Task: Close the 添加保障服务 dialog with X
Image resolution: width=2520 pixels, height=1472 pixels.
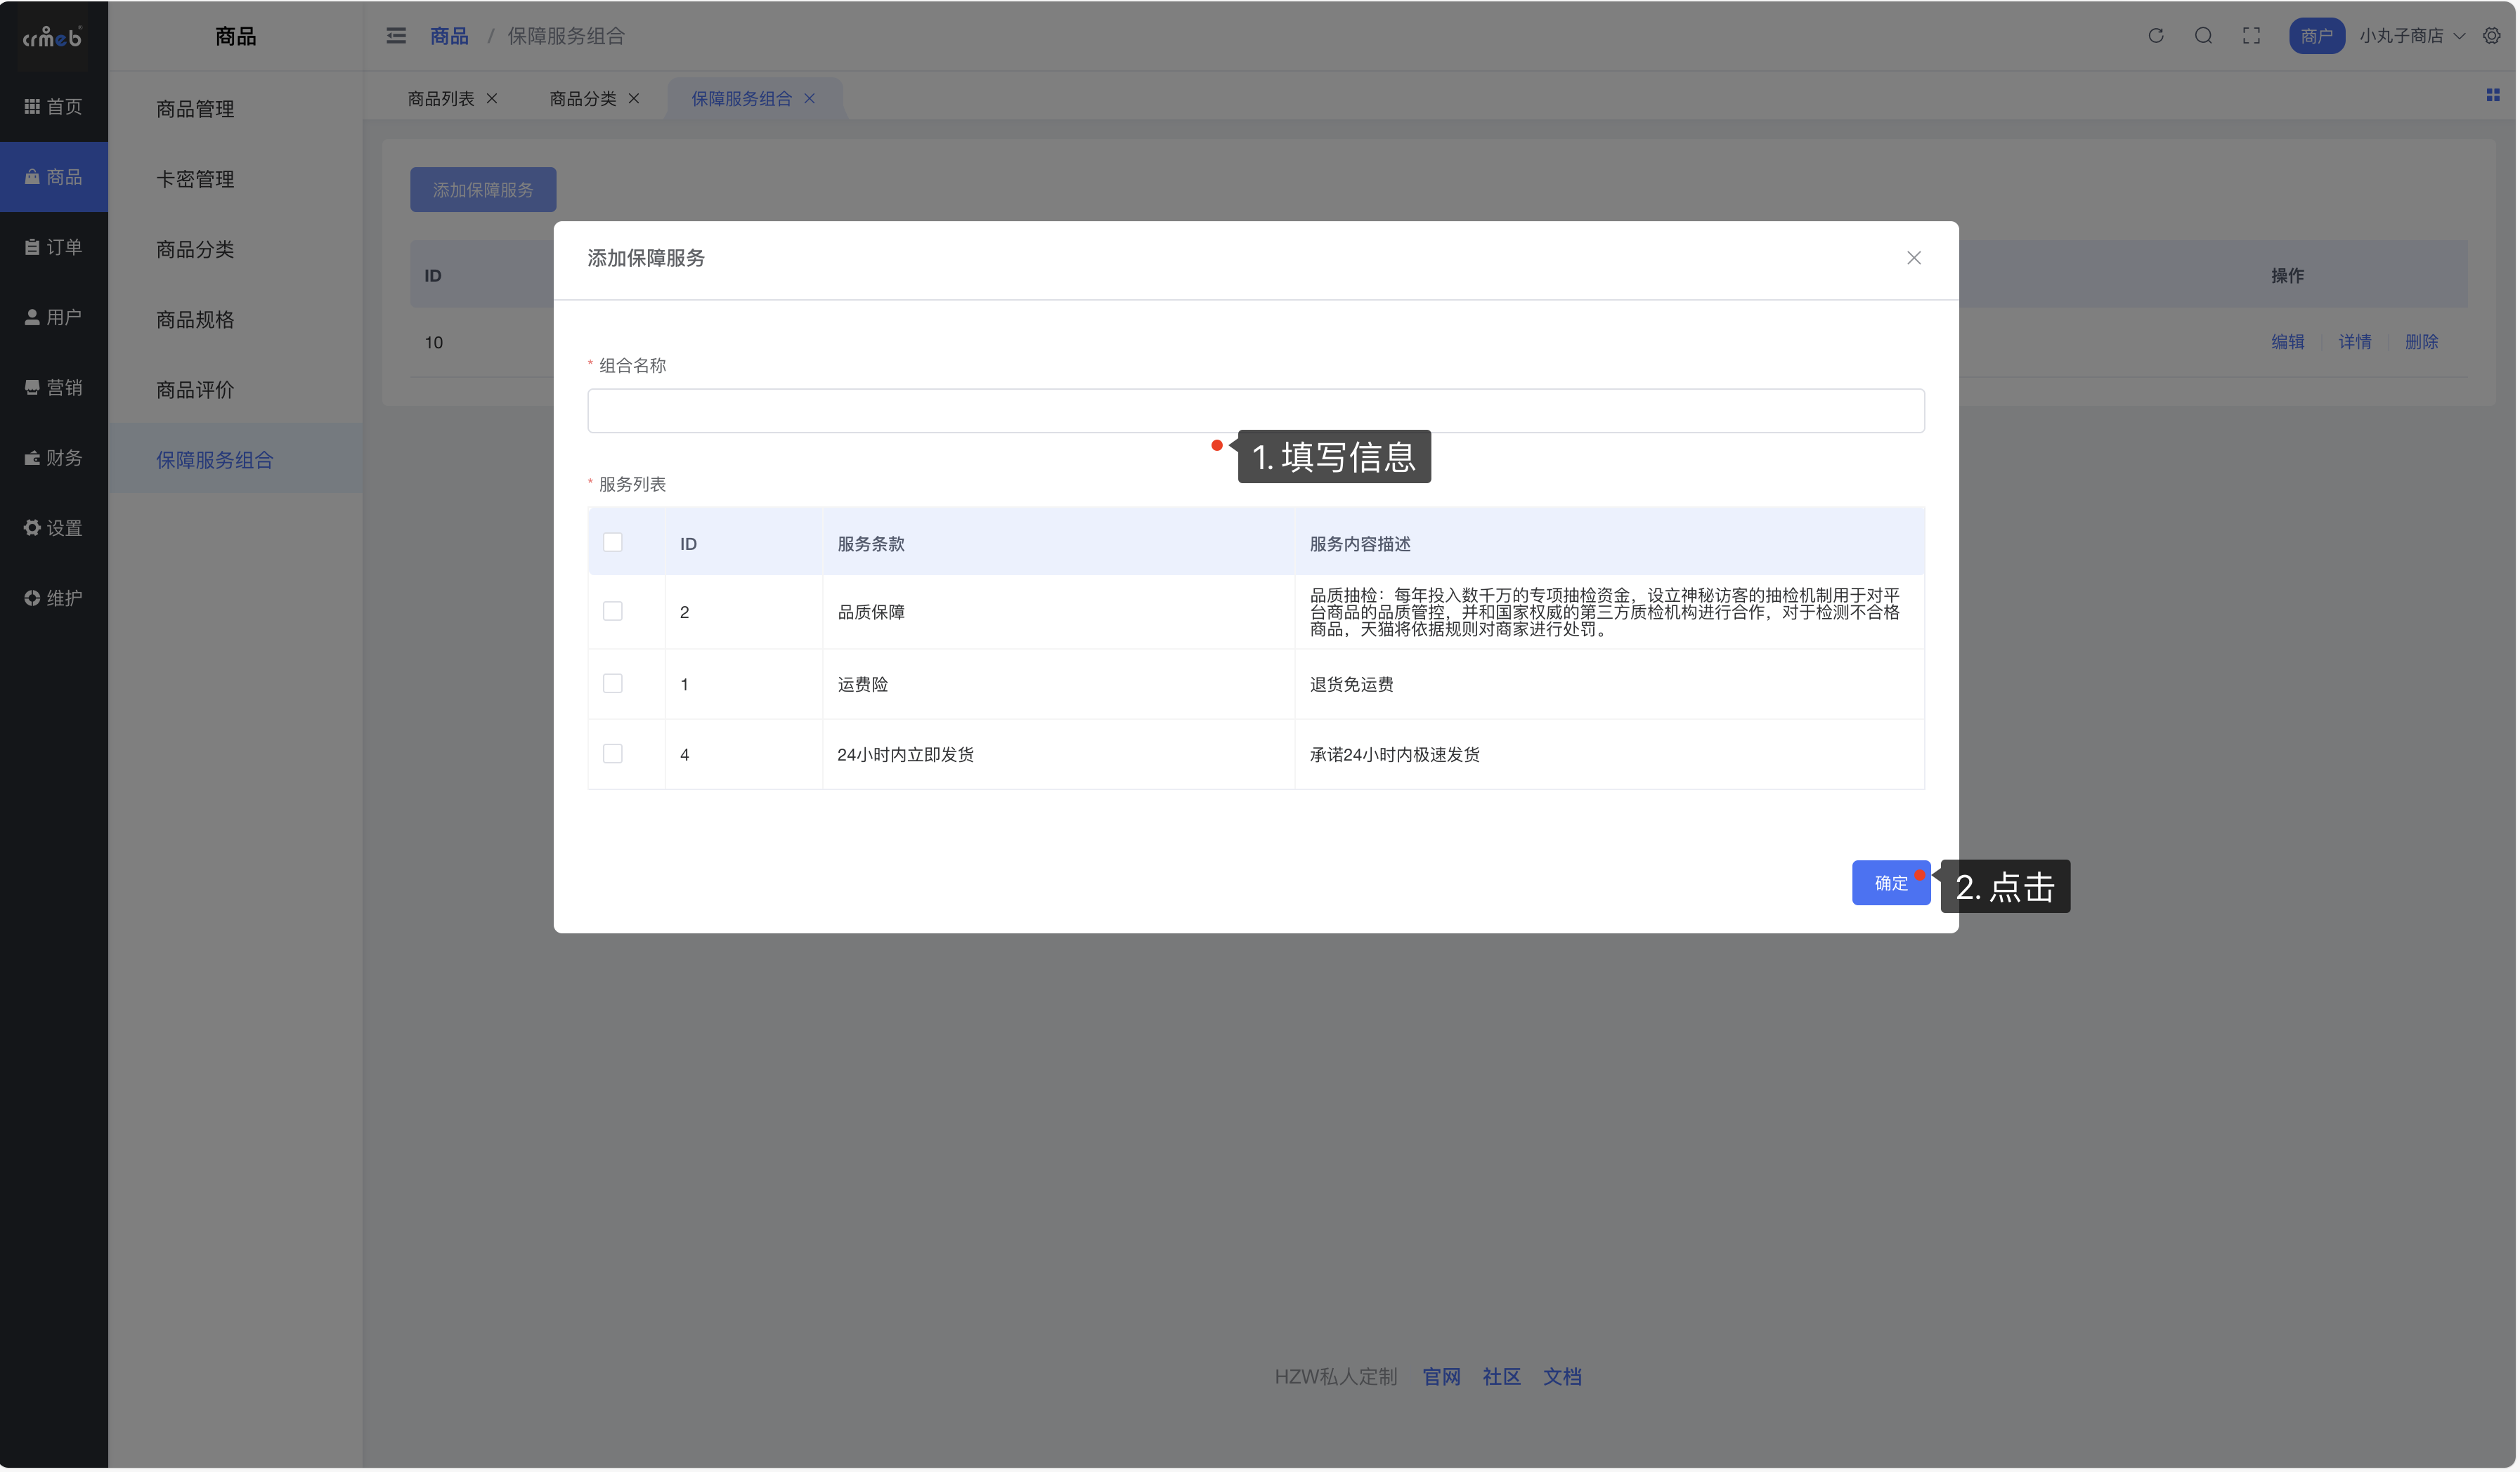Action: [x=1913, y=258]
